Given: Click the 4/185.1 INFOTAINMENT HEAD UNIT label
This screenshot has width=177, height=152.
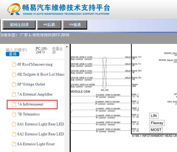Looking at the screenshot, I should [x=154, y=136].
